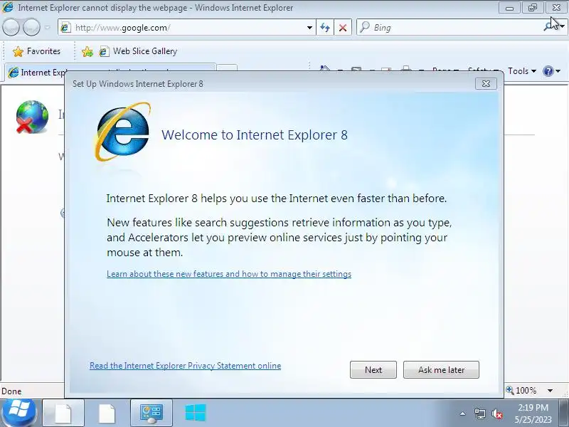Click the 100% zoom level button
This screenshot has width=569, height=427.
click(522, 390)
